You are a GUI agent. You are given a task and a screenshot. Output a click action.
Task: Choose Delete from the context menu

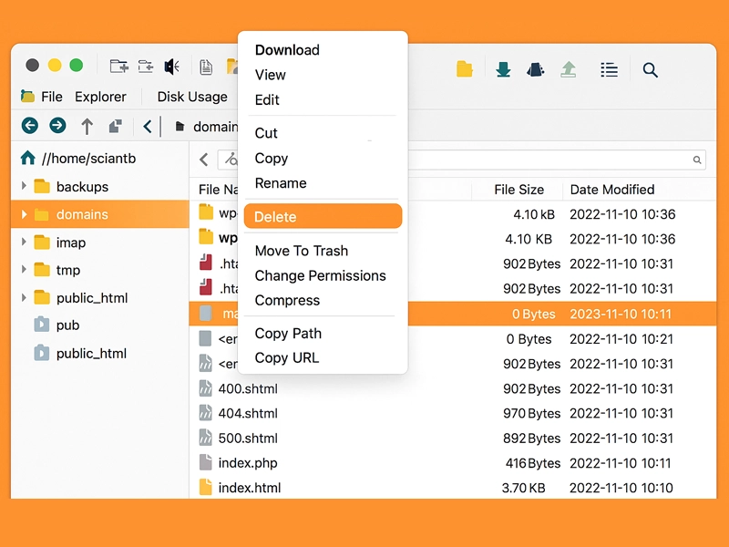323,217
